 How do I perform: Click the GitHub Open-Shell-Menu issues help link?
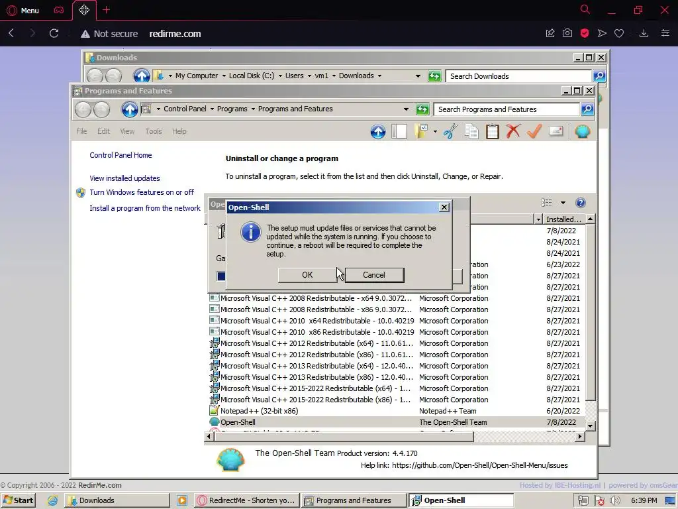point(479,466)
